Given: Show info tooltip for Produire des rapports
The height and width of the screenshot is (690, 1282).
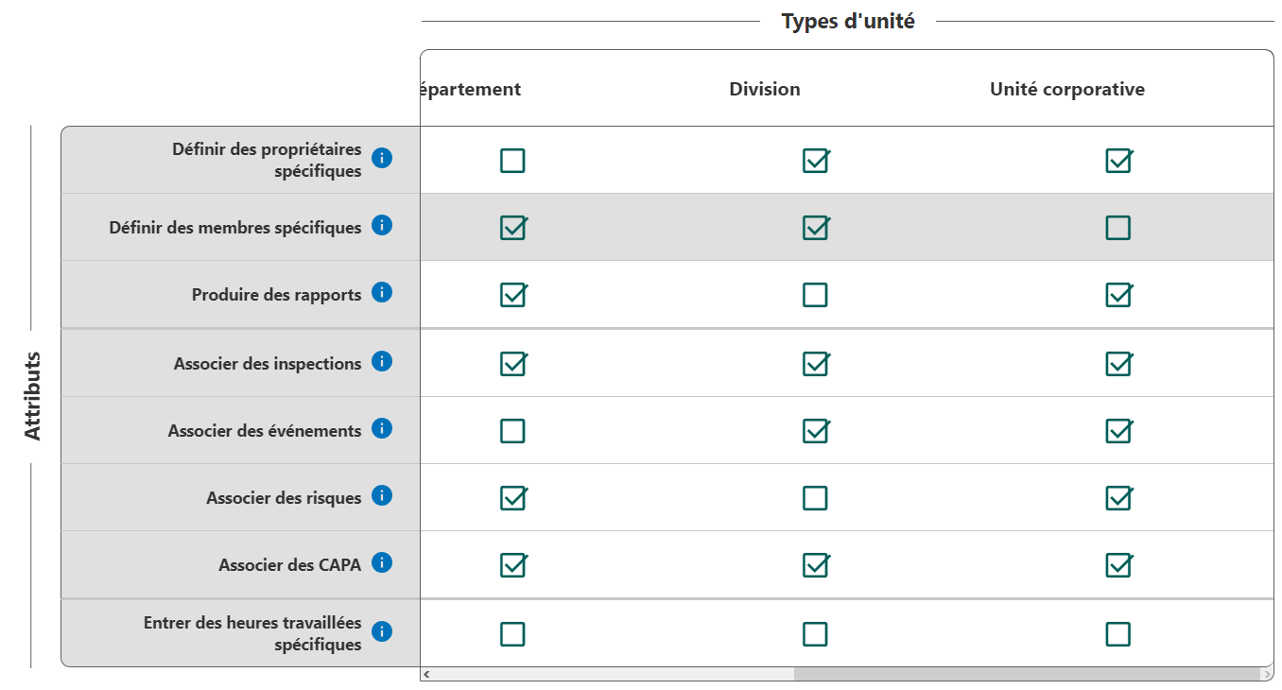Looking at the screenshot, I should pos(382,292).
